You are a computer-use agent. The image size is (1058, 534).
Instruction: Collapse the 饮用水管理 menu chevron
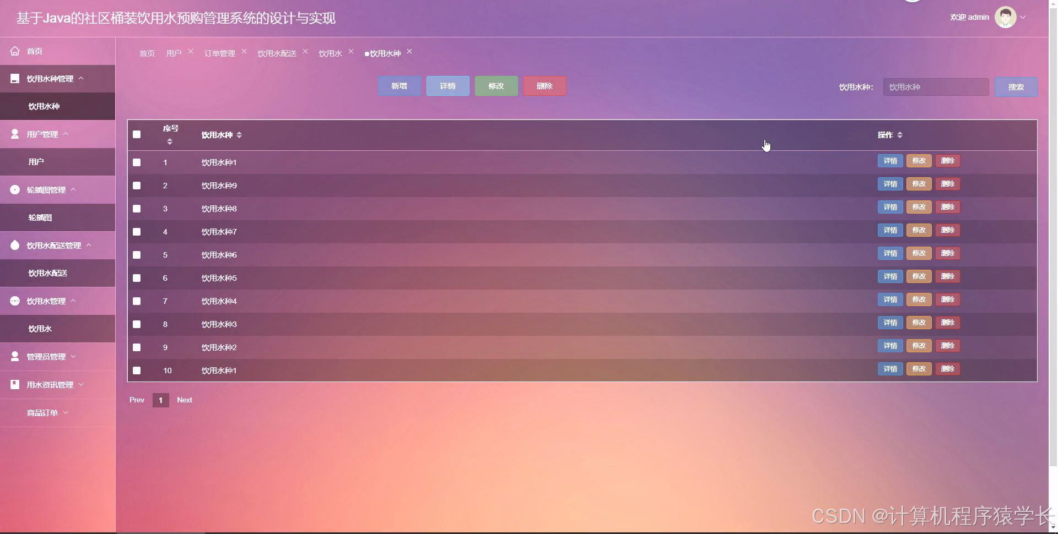click(x=73, y=301)
